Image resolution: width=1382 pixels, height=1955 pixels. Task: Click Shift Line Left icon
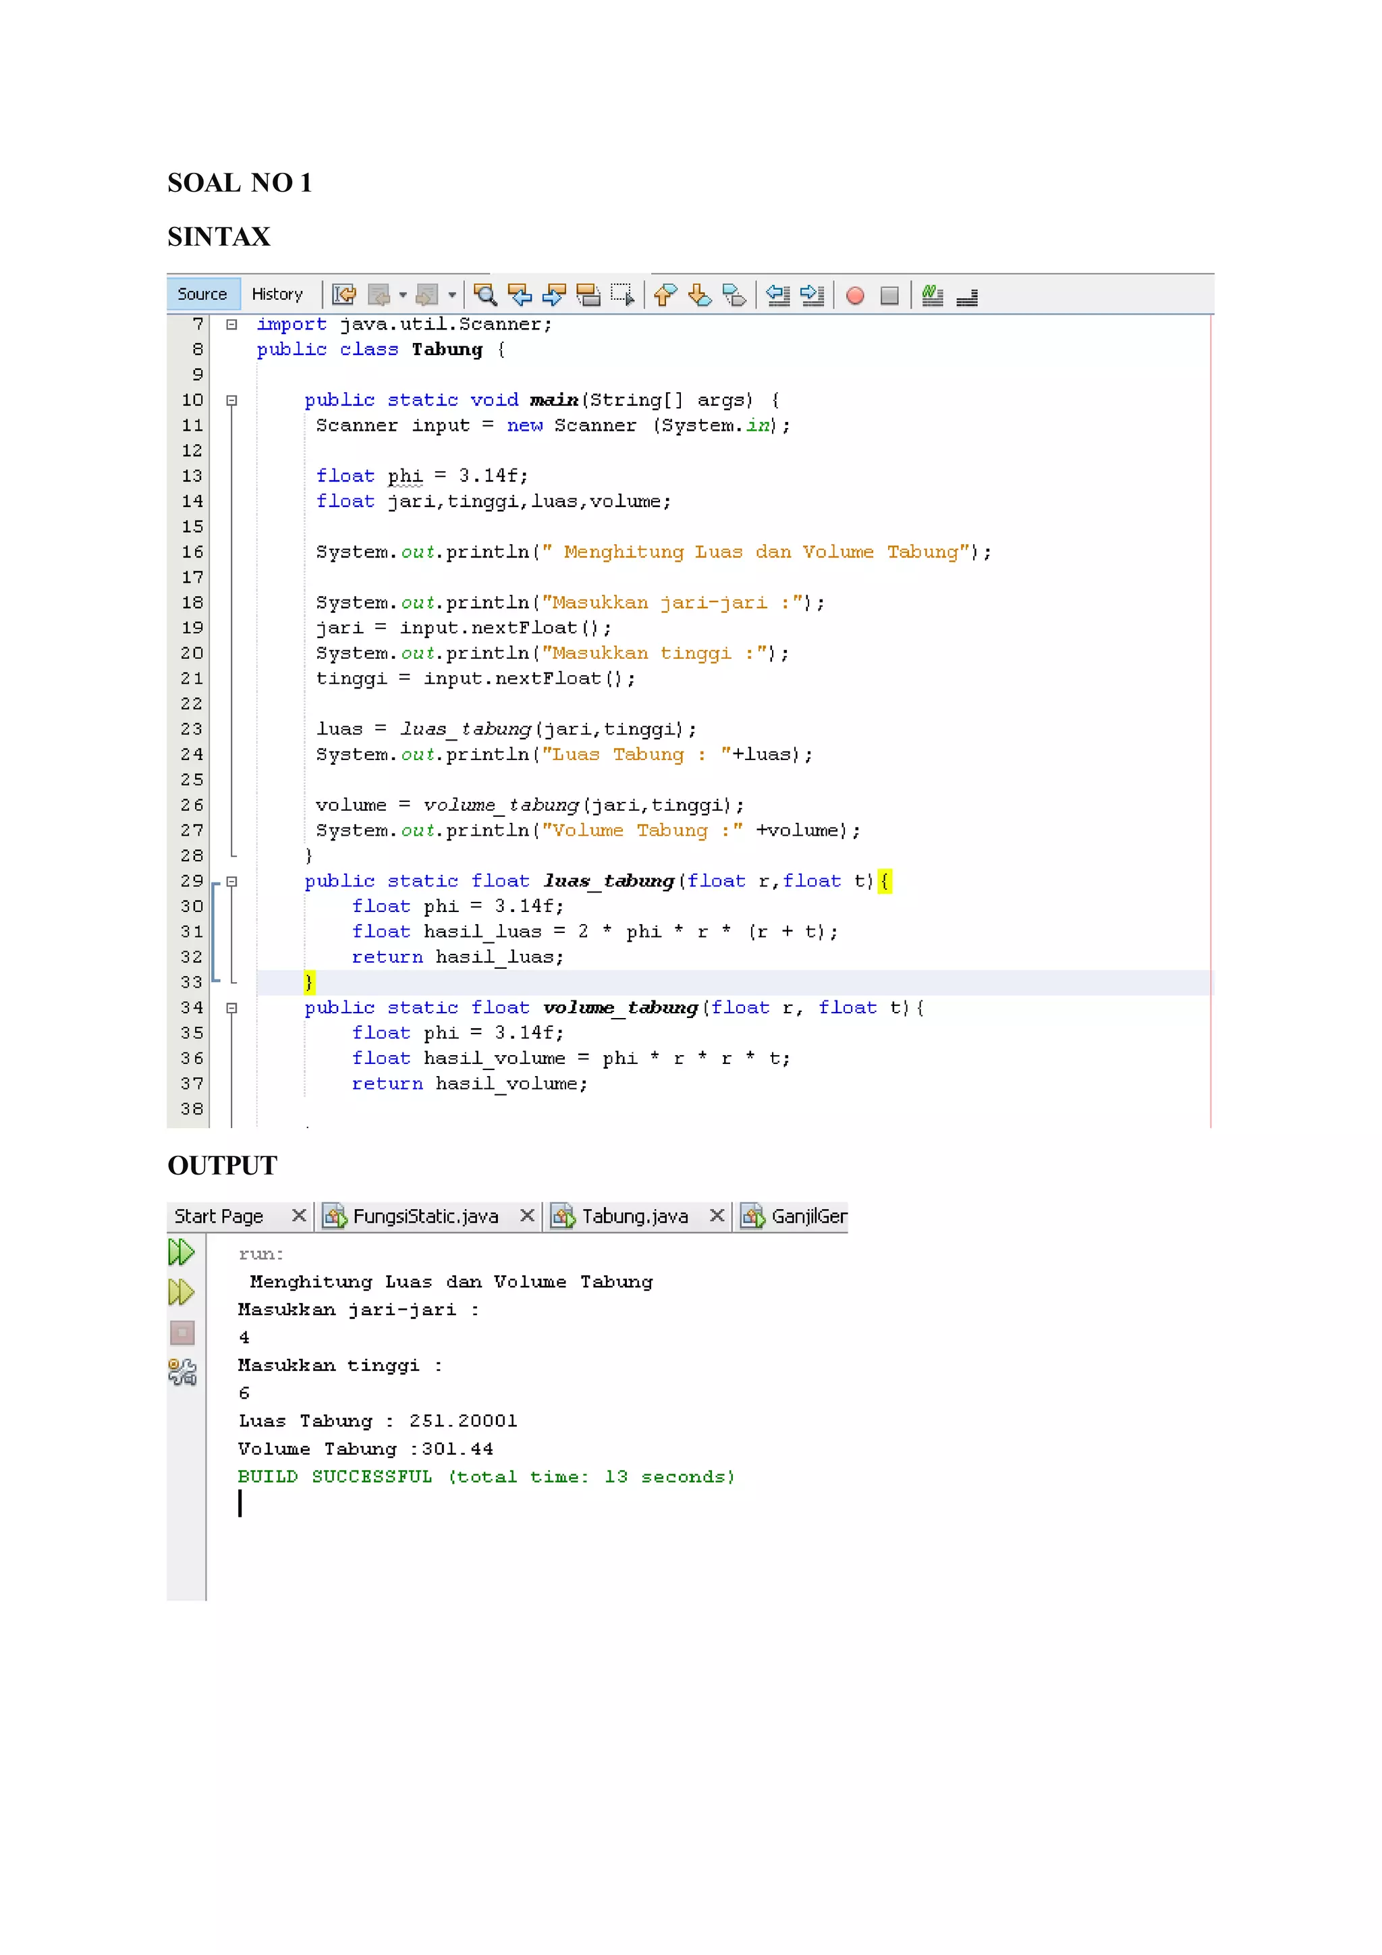click(778, 296)
